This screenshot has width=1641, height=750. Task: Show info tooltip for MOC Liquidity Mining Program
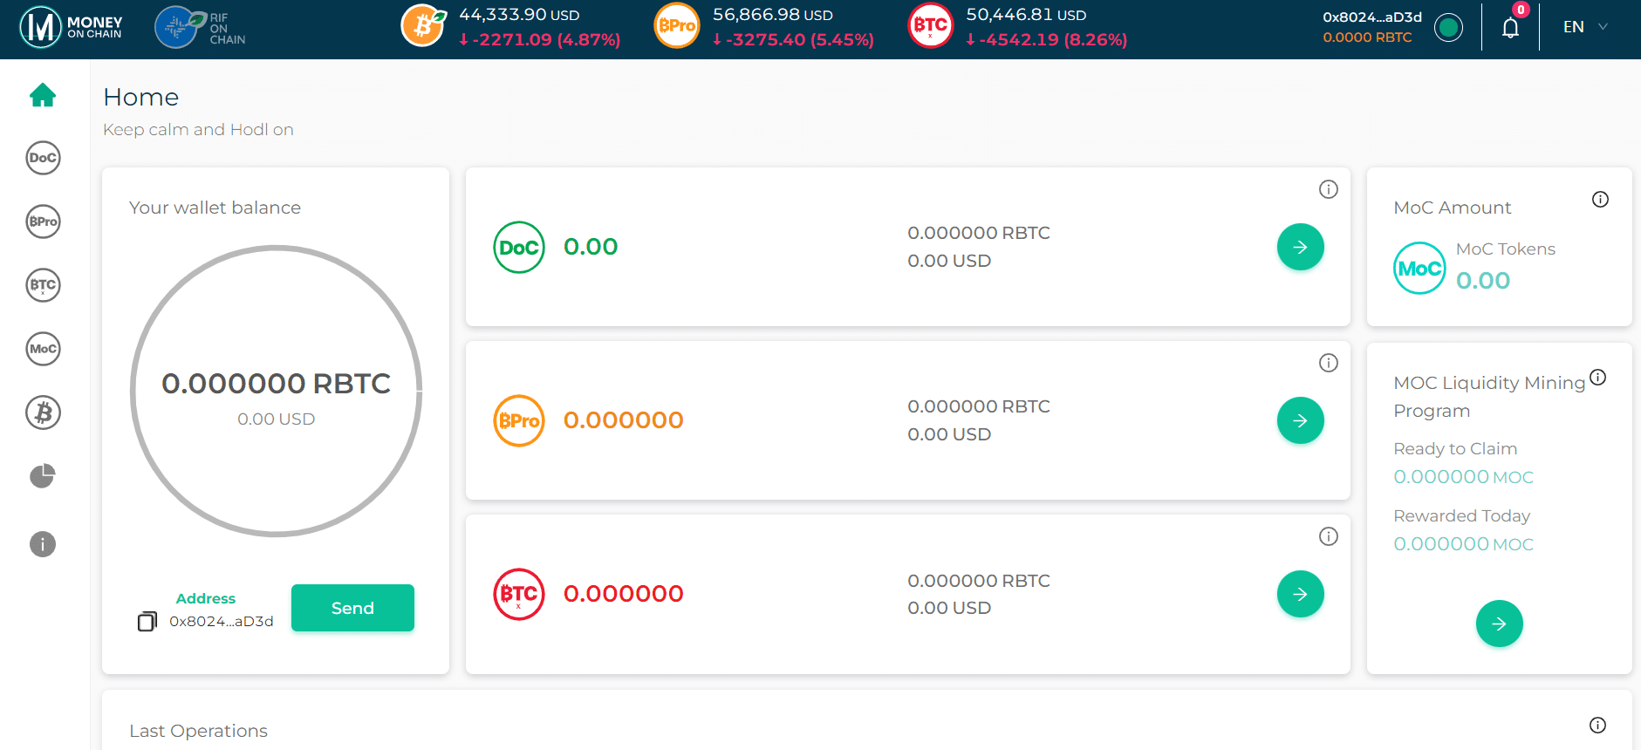[x=1597, y=378]
